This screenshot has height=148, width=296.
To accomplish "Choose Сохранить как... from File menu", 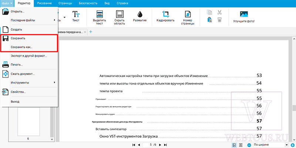I will [x=21, y=47].
